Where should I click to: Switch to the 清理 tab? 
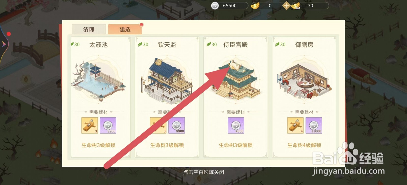(89, 29)
